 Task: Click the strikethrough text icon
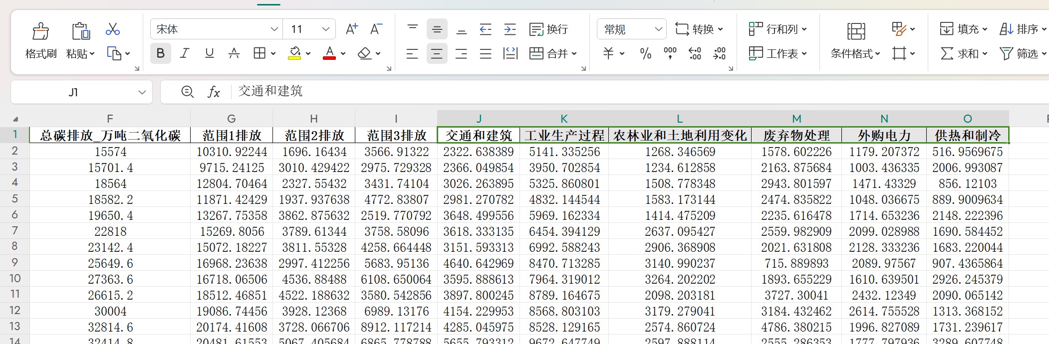234,53
